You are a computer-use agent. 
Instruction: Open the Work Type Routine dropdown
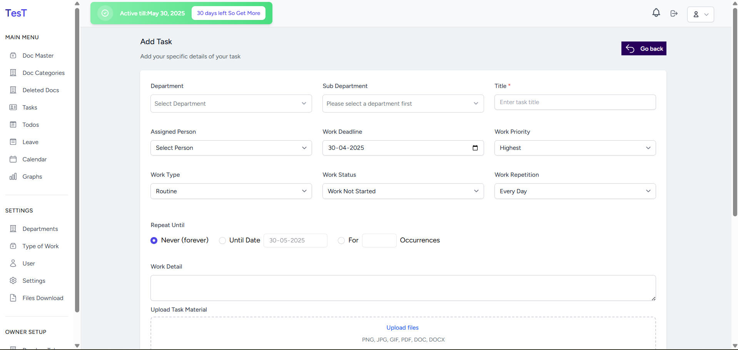pyautogui.click(x=231, y=191)
